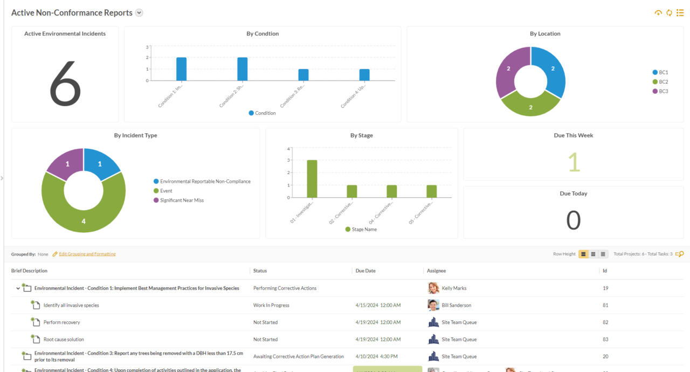
Task: Expand the left sidebar panel arrow
Action: 2,178
